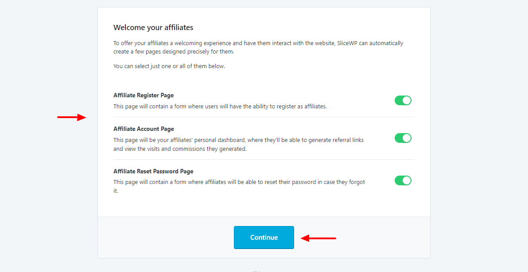
Task: Toggle the Affiliate Register Page switch
Action: click(x=403, y=100)
